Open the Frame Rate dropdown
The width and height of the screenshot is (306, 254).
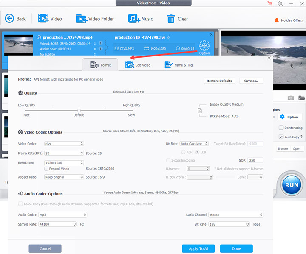64,153
